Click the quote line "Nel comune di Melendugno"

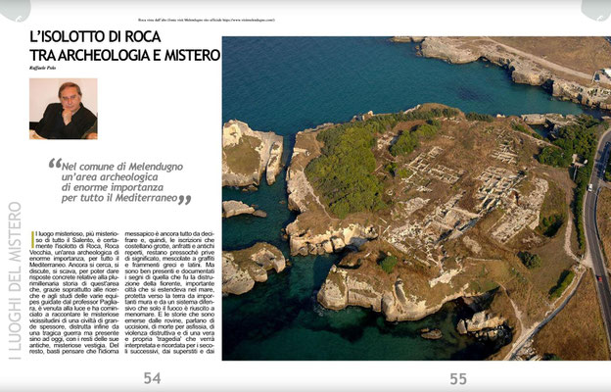(122, 167)
